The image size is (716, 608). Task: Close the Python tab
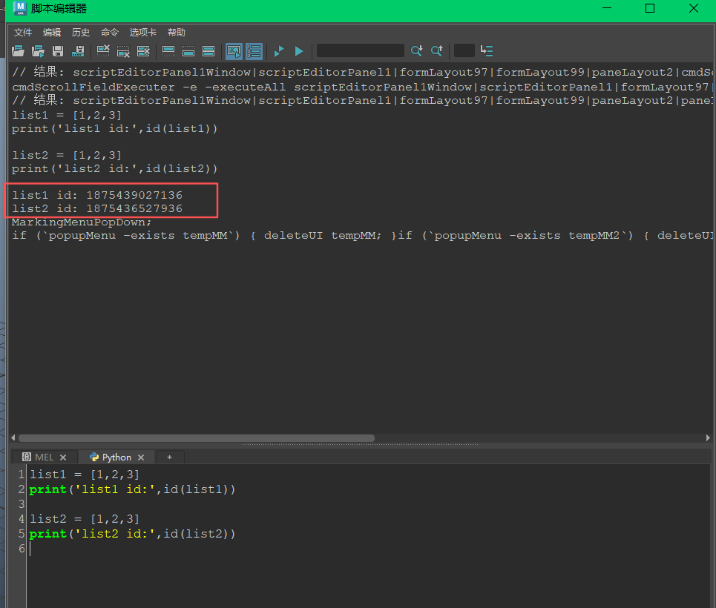141,457
